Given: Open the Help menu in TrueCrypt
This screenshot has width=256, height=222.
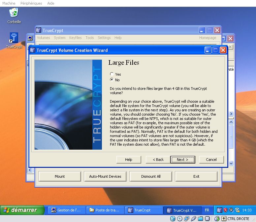Looking at the screenshot, I should 118,38.
